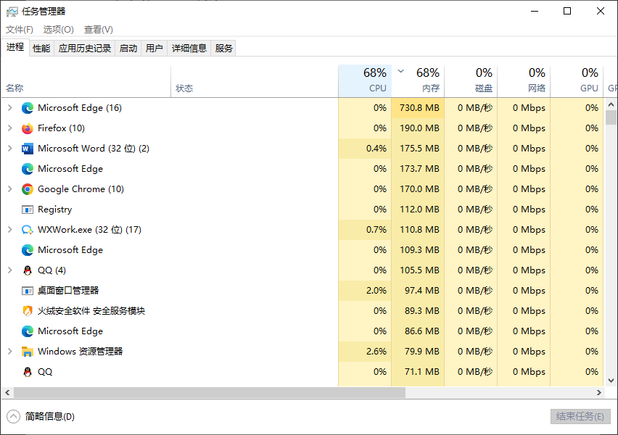Click the Microsoft Edge (16) icon
The height and width of the screenshot is (435, 618).
pyautogui.click(x=28, y=108)
